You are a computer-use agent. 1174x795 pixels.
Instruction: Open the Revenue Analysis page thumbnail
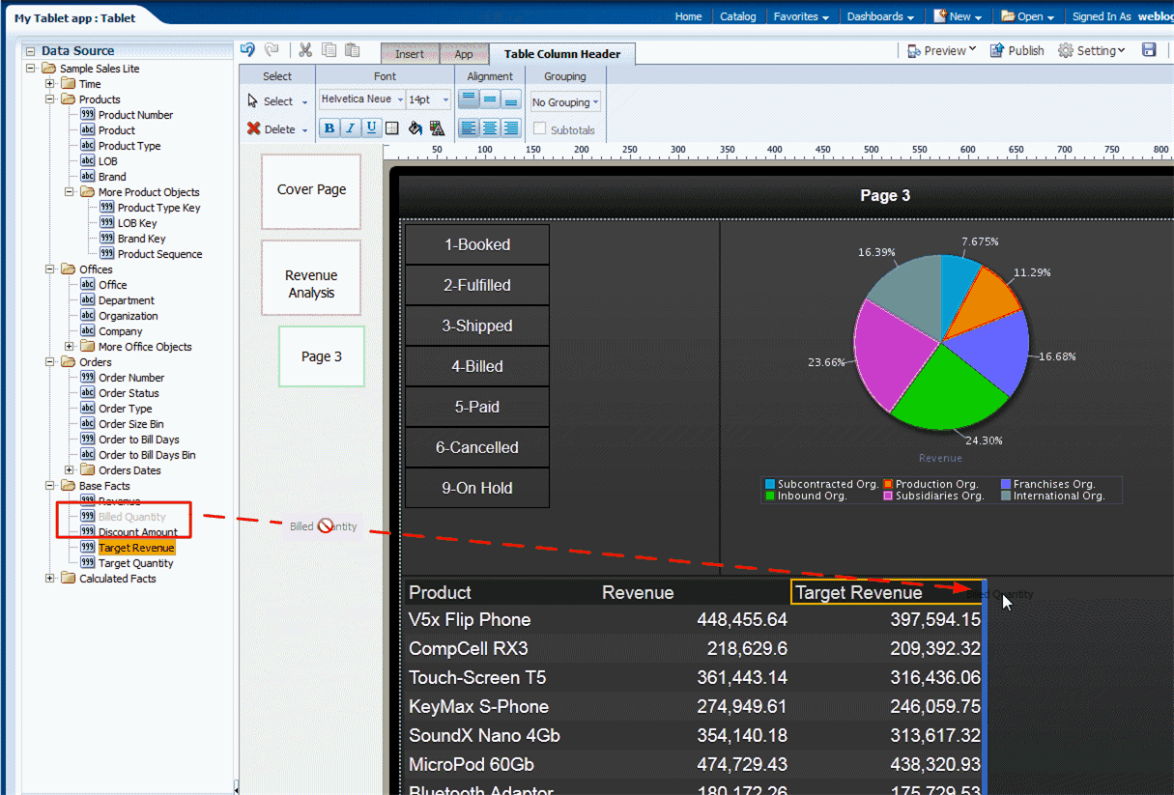(x=311, y=277)
